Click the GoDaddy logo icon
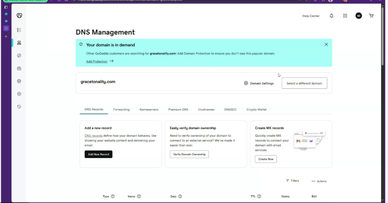 [x=19, y=15]
